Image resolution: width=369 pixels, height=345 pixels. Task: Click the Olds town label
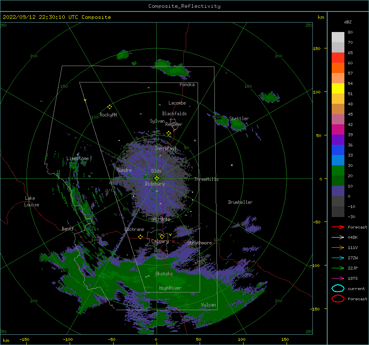(156, 171)
